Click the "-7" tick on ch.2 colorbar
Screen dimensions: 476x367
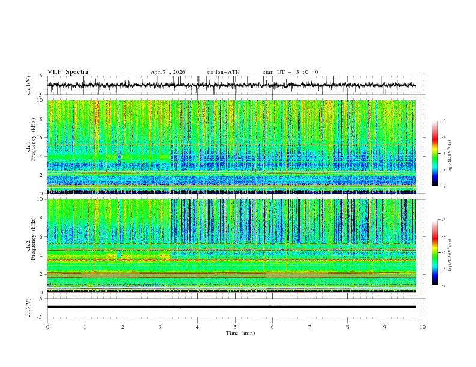click(443, 285)
